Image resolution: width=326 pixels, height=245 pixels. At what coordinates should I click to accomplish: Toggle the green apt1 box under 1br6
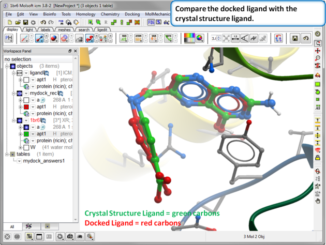26,133
